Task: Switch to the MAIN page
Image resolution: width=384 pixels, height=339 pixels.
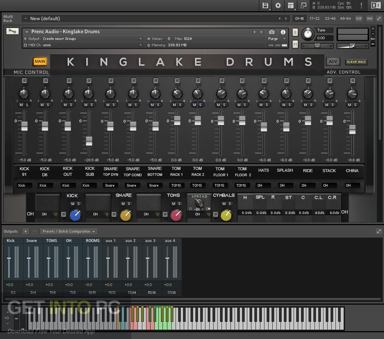Action: 40,61
